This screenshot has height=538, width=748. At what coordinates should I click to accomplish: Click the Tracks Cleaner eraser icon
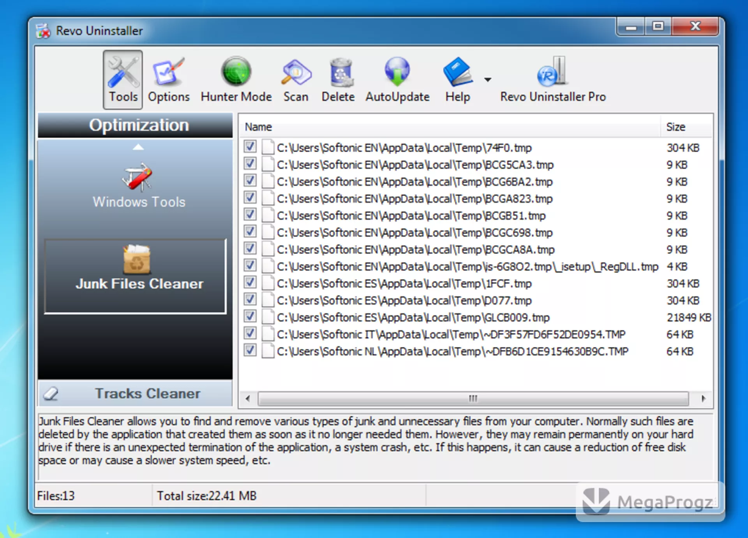[x=51, y=394]
